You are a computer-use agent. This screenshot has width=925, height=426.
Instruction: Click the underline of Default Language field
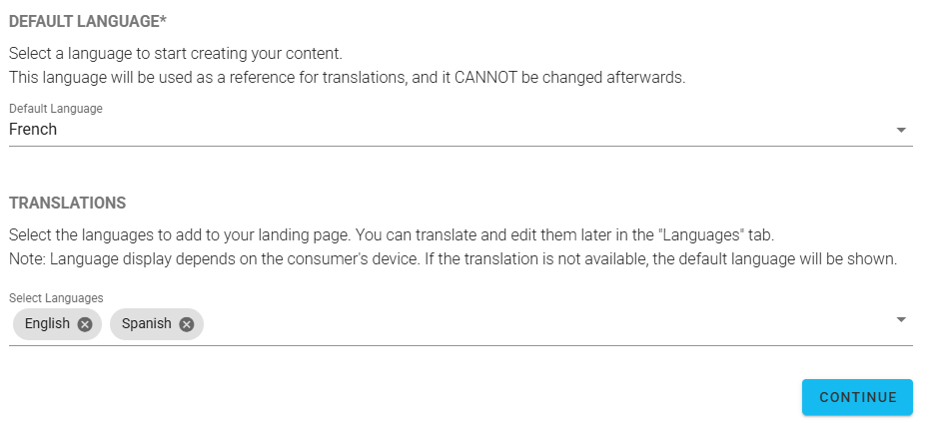(460, 146)
